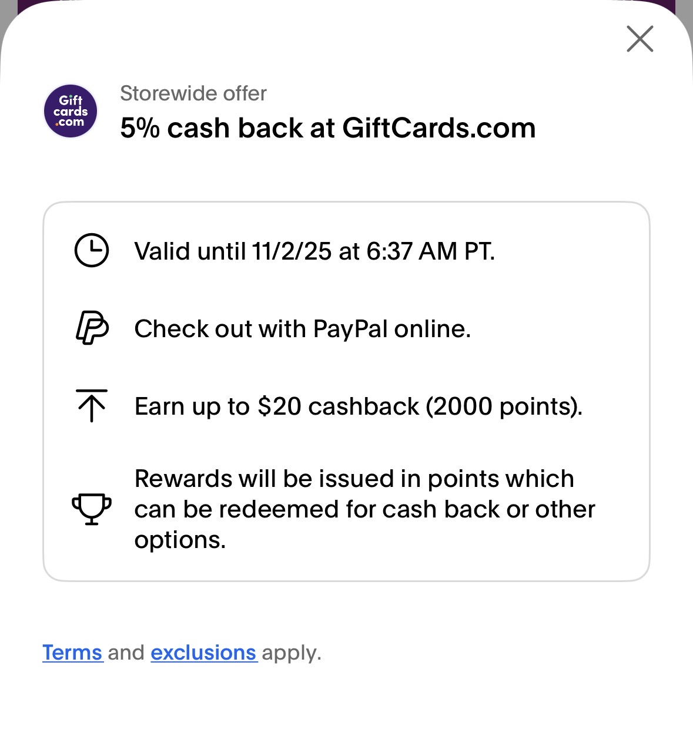Select the "Check out with PayPal online" line
Image resolution: width=693 pixels, height=753 pixels.
click(x=302, y=329)
